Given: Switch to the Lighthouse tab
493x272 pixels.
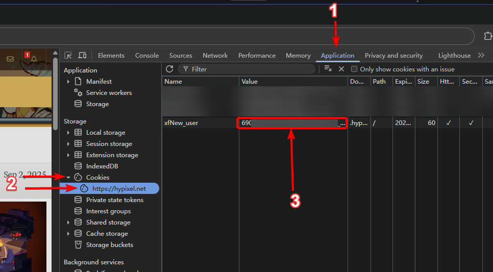Looking at the screenshot, I should (454, 55).
